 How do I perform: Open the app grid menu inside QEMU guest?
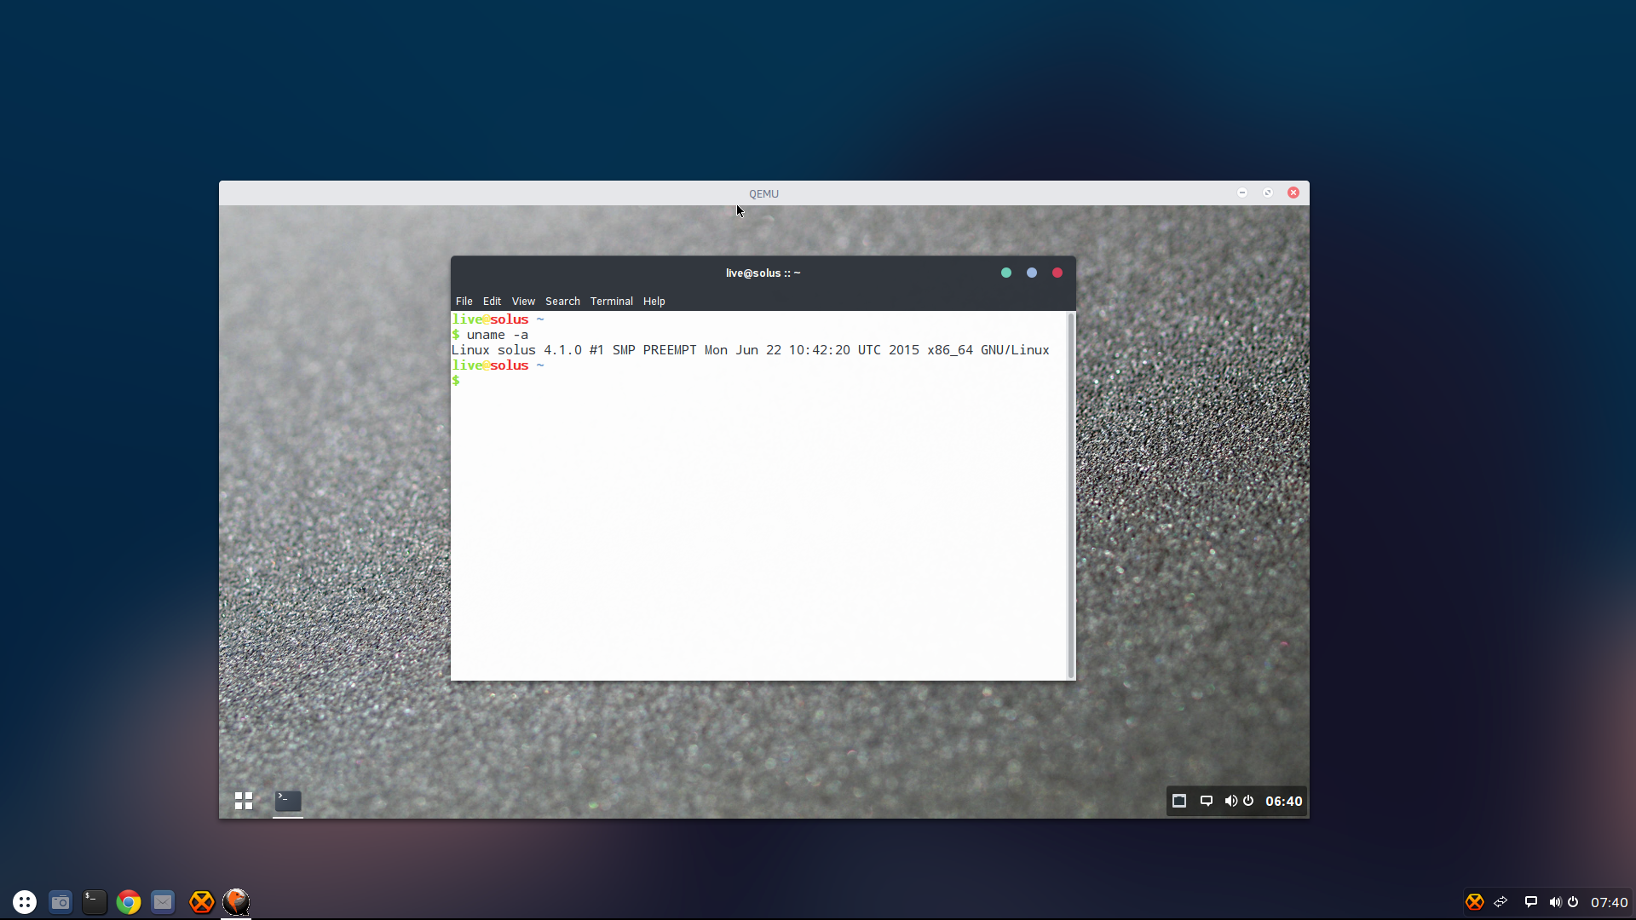coord(244,801)
